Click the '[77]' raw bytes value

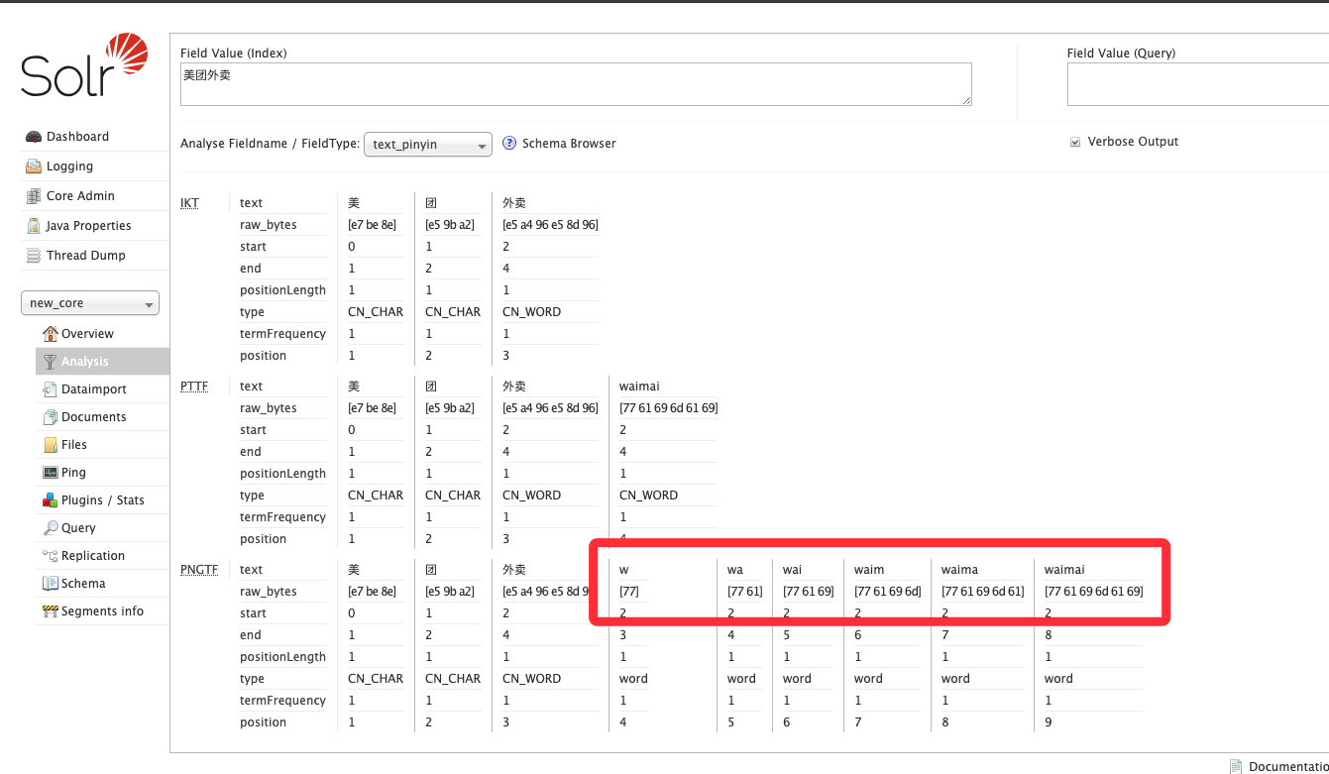coord(629,592)
